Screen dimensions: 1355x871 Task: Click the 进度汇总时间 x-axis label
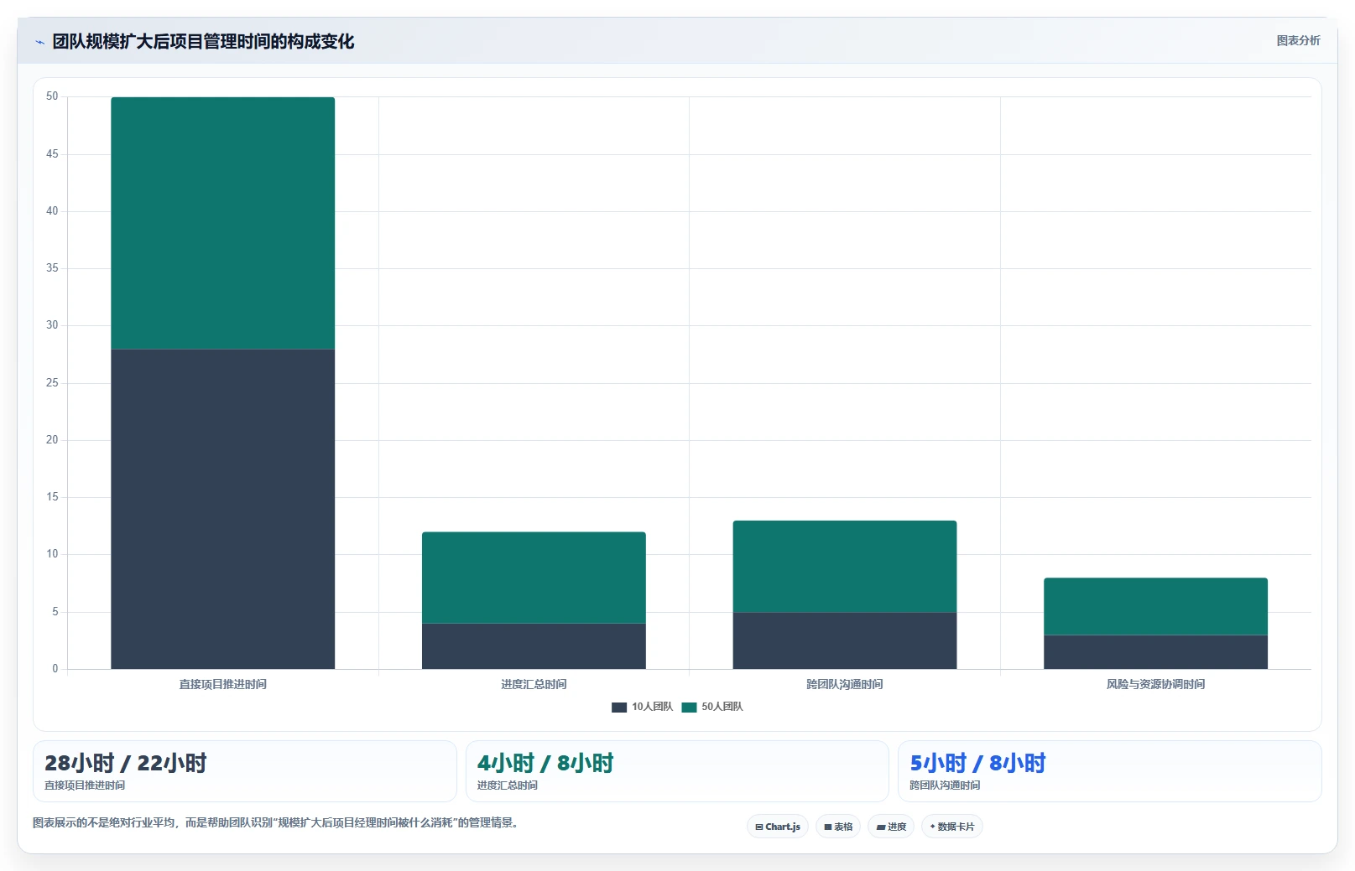(x=534, y=684)
